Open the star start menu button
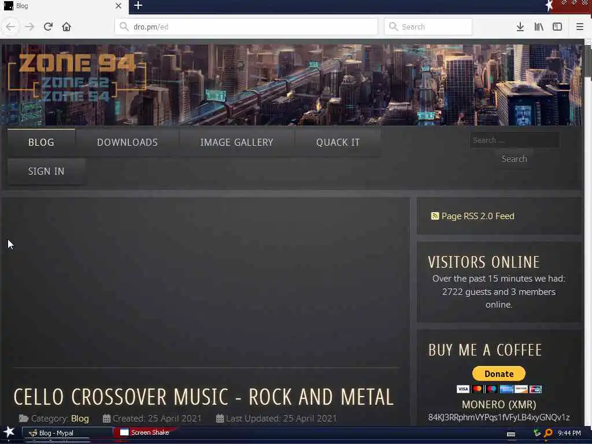Viewport: 592px width, 444px height. pos(9,432)
